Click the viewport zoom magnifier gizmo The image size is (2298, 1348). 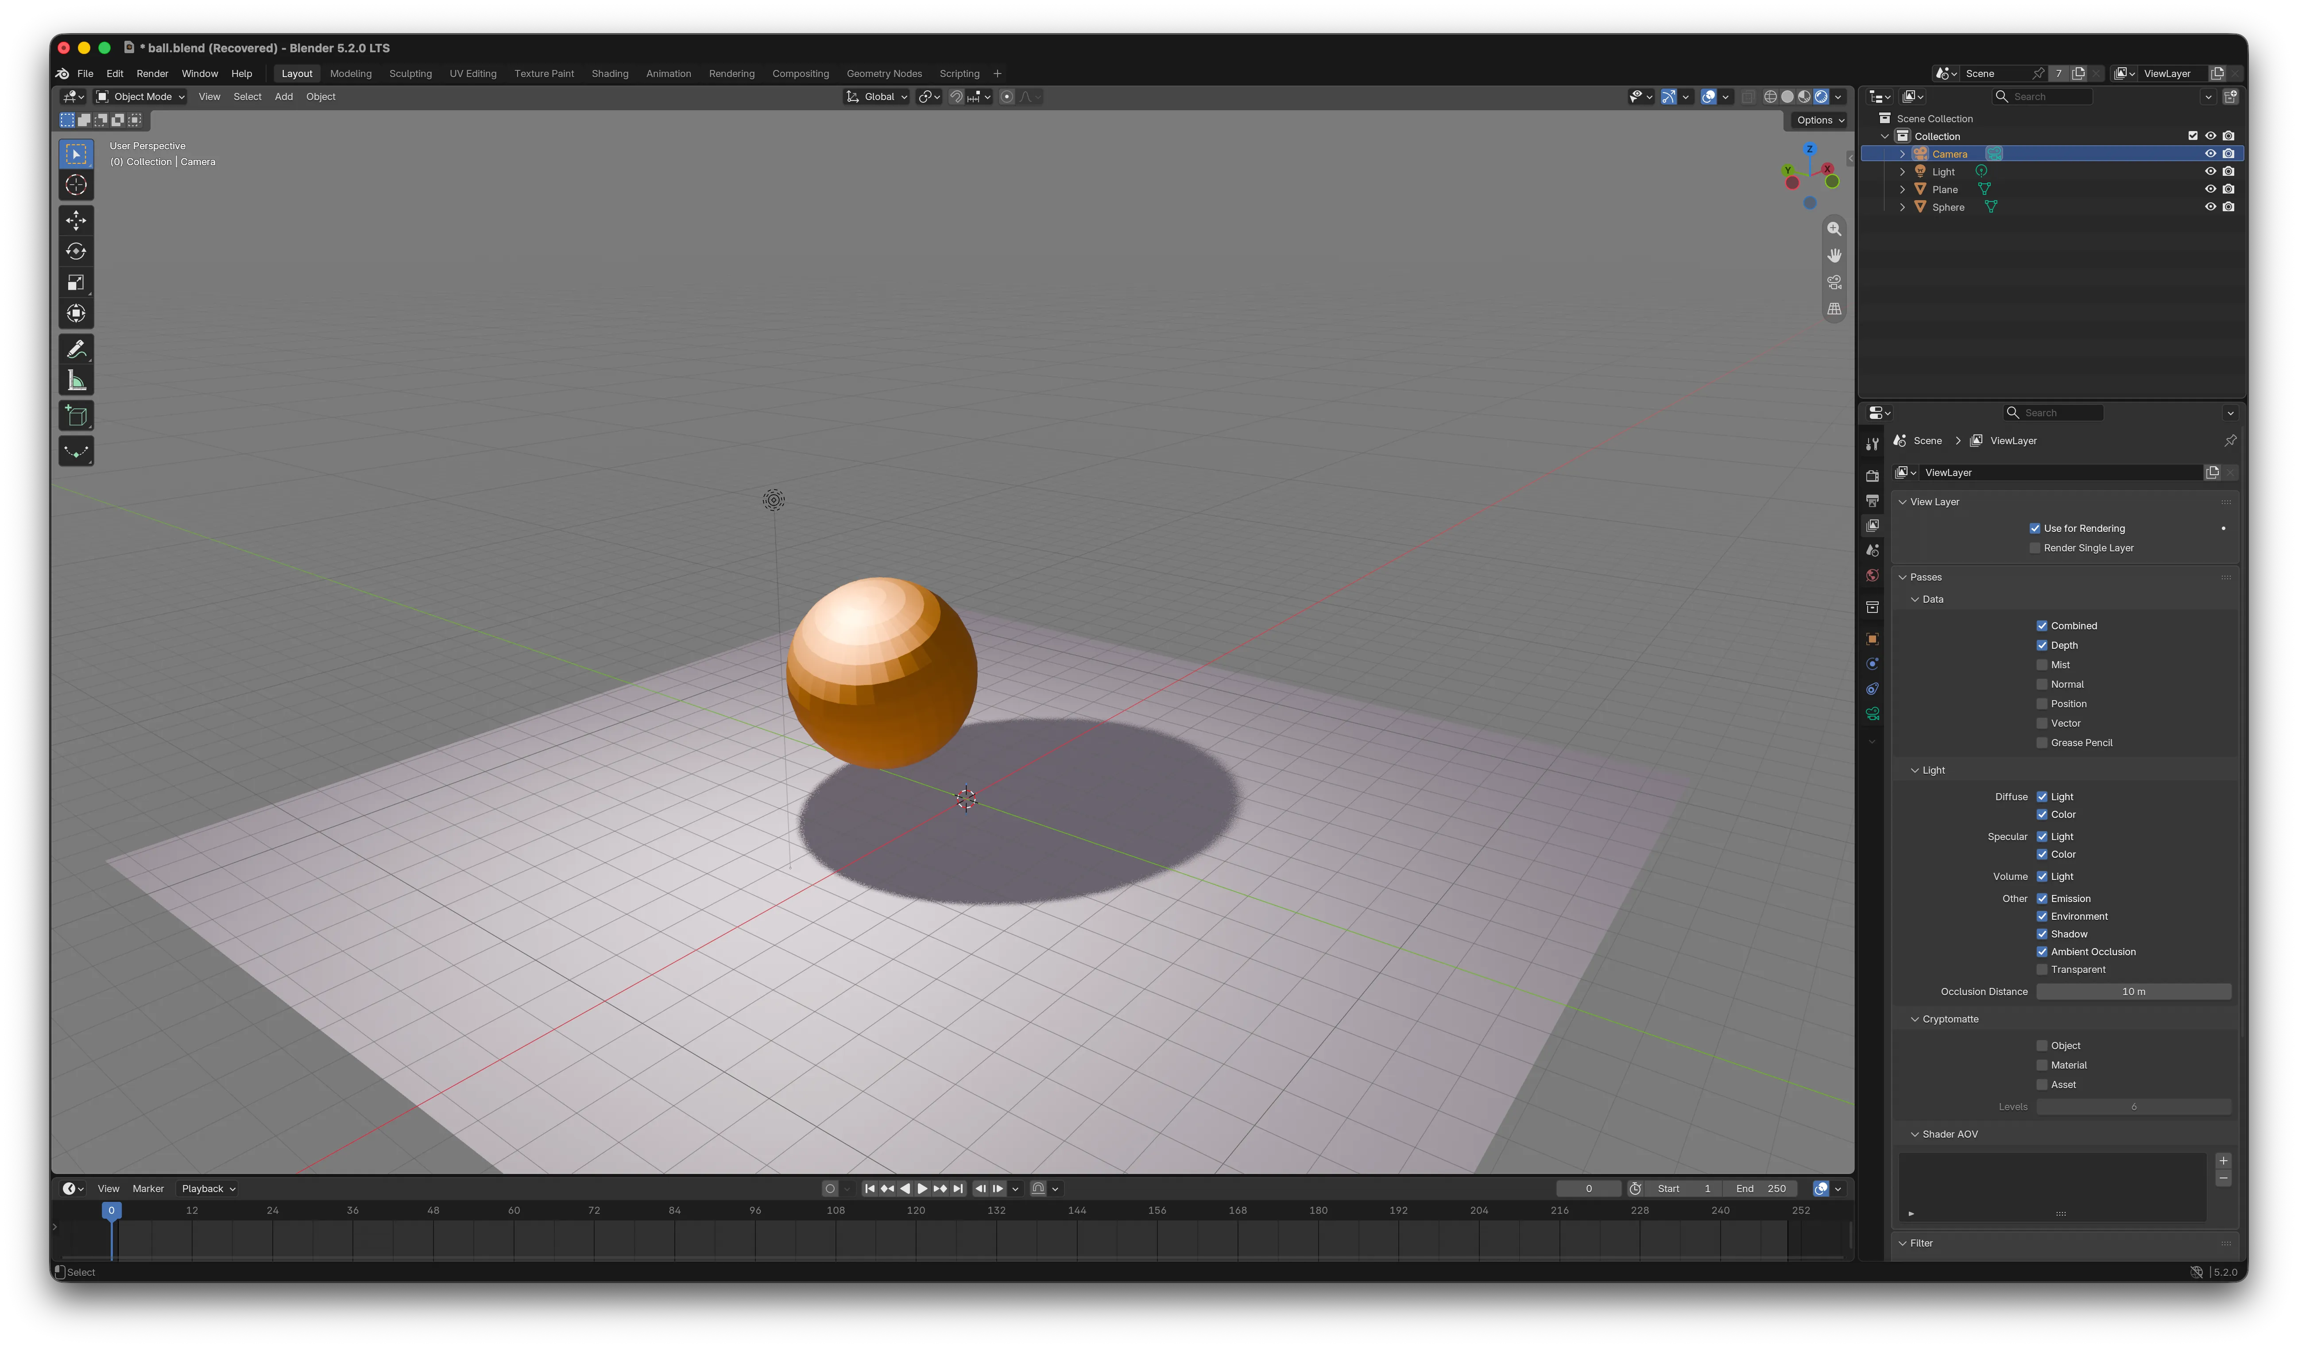(1834, 229)
